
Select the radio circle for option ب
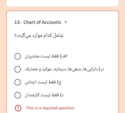[17, 69]
